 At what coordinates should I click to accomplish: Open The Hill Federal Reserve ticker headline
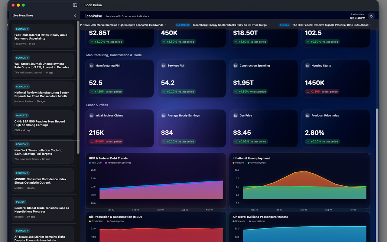click(x=330, y=25)
